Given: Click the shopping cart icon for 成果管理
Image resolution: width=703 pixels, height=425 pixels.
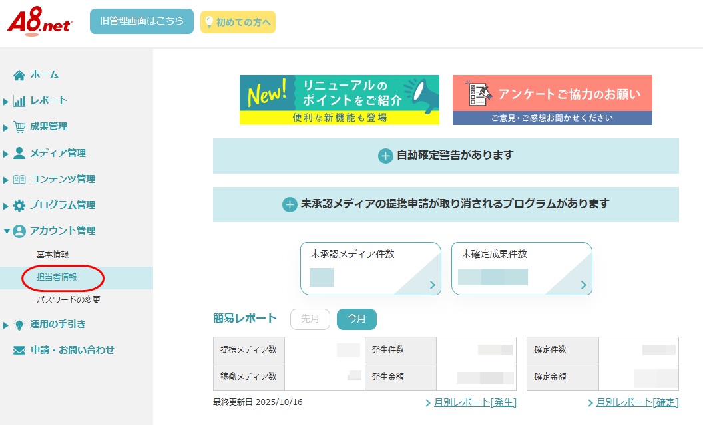Looking at the screenshot, I should (x=19, y=127).
